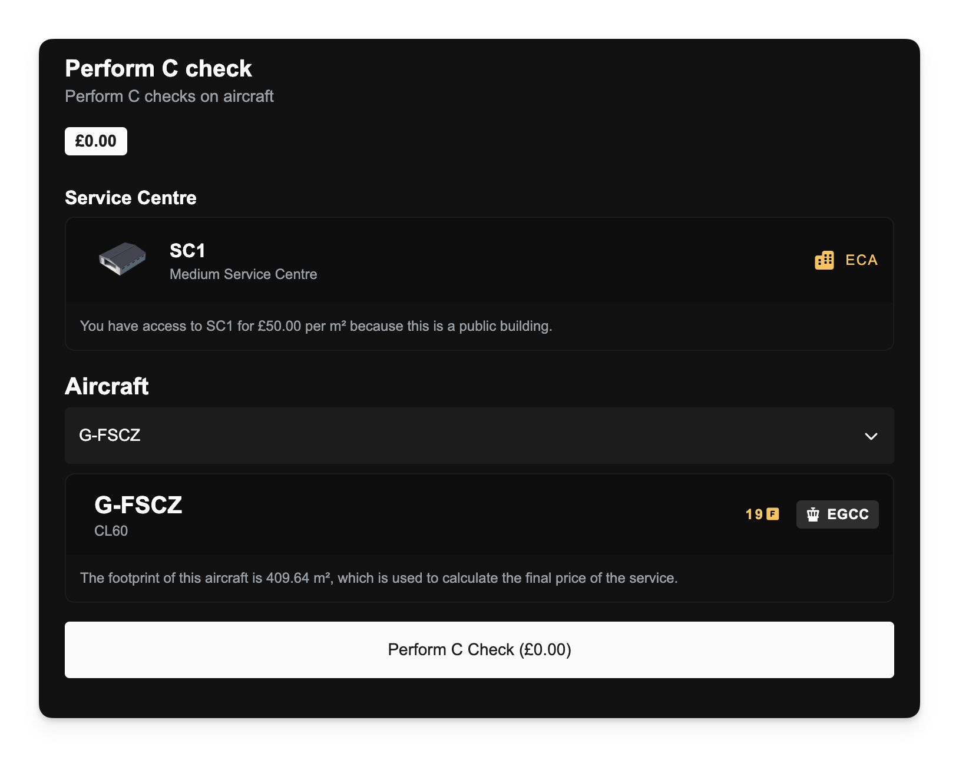This screenshot has height=757, width=959.
Task: Click the SC1 service centre building thumbnail
Action: click(123, 259)
